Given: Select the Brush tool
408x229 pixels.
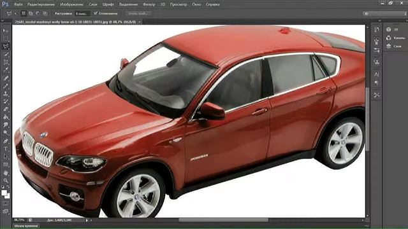Looking at the screenshot, I should [6, 86].
